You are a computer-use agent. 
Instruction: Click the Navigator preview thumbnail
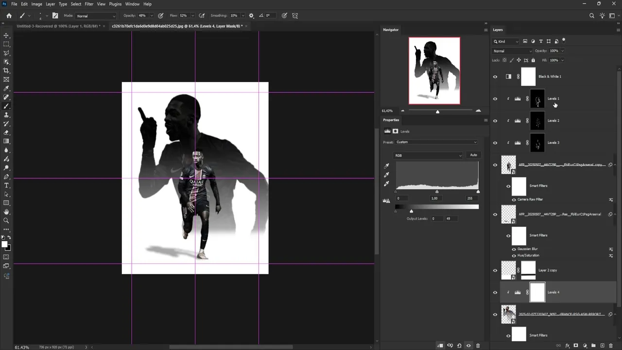(x=434, y=70)
